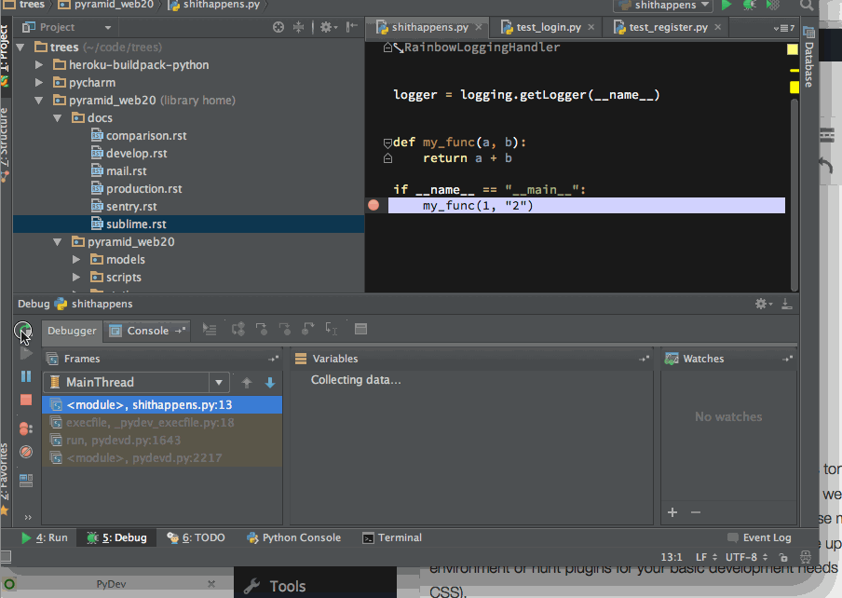Change LF line separator in status bar
Viewport: 842px width, 598px height.
706,557
